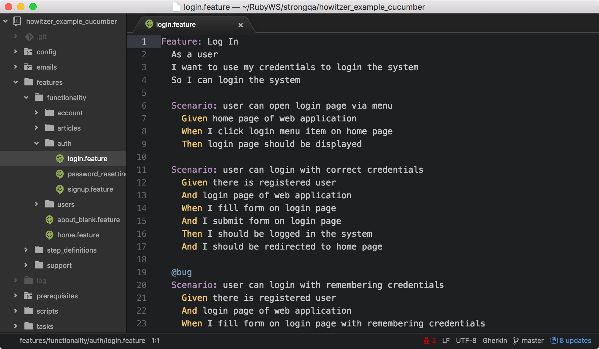
Task: Click the folder icon of scripts
Action: click(28, 311)
